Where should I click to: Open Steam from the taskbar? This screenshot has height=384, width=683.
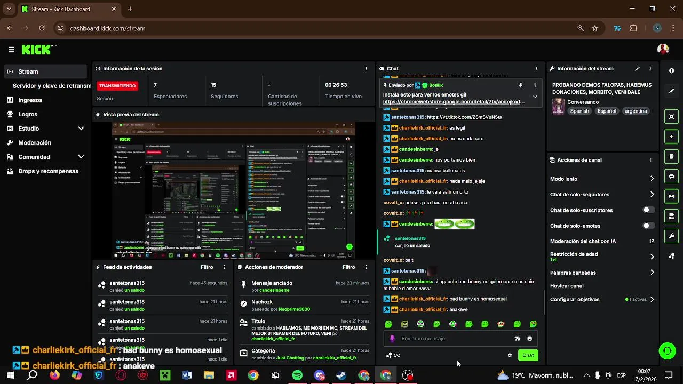click(x=341, y=375)
